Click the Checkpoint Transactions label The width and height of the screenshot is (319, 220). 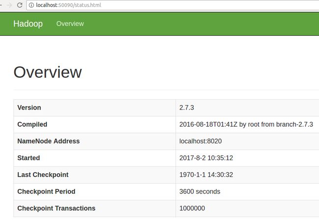coord(56,208)
